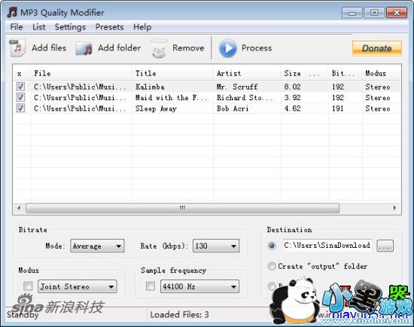The image size is (414, 327).
Task: Open the File menu
Action: (17, 26)
